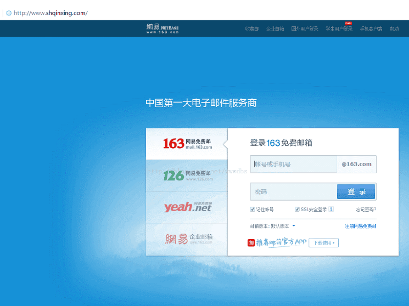Open 国外用户登录 in the top navigation
This screenshot has height=306, width=409.
pos(305,29)
